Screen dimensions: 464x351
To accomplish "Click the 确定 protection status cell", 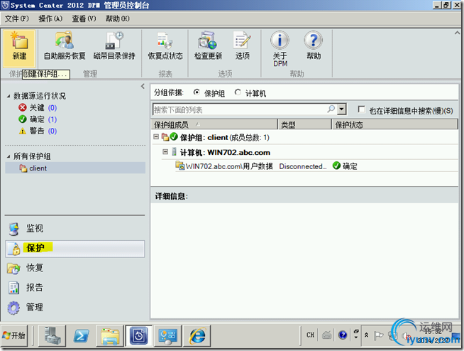I will 345,166.
